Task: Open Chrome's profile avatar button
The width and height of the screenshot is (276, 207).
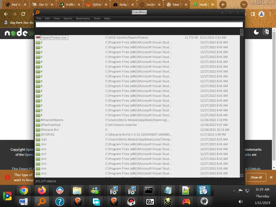Action: click(261, 14)
